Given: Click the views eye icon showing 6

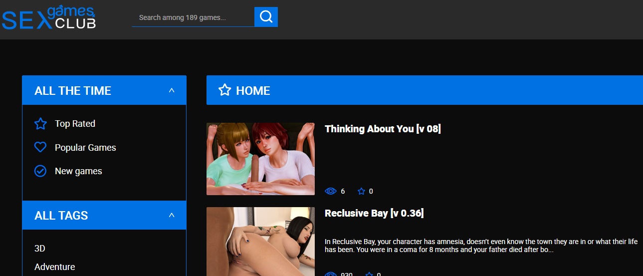Looking at the screenshot, I should point(331,191).
